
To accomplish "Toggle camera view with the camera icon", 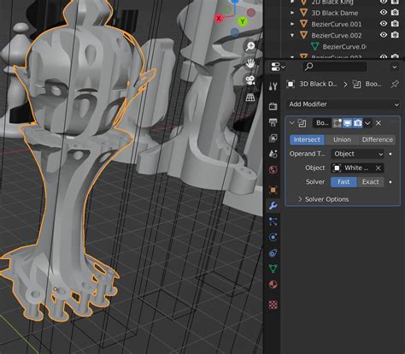I will 250,80.
